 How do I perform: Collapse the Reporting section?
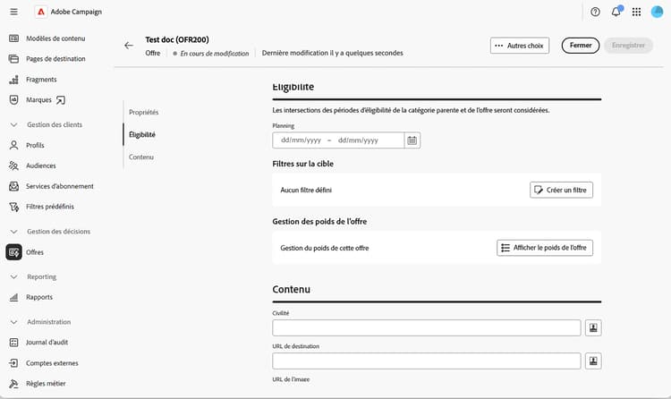[13, 277]
